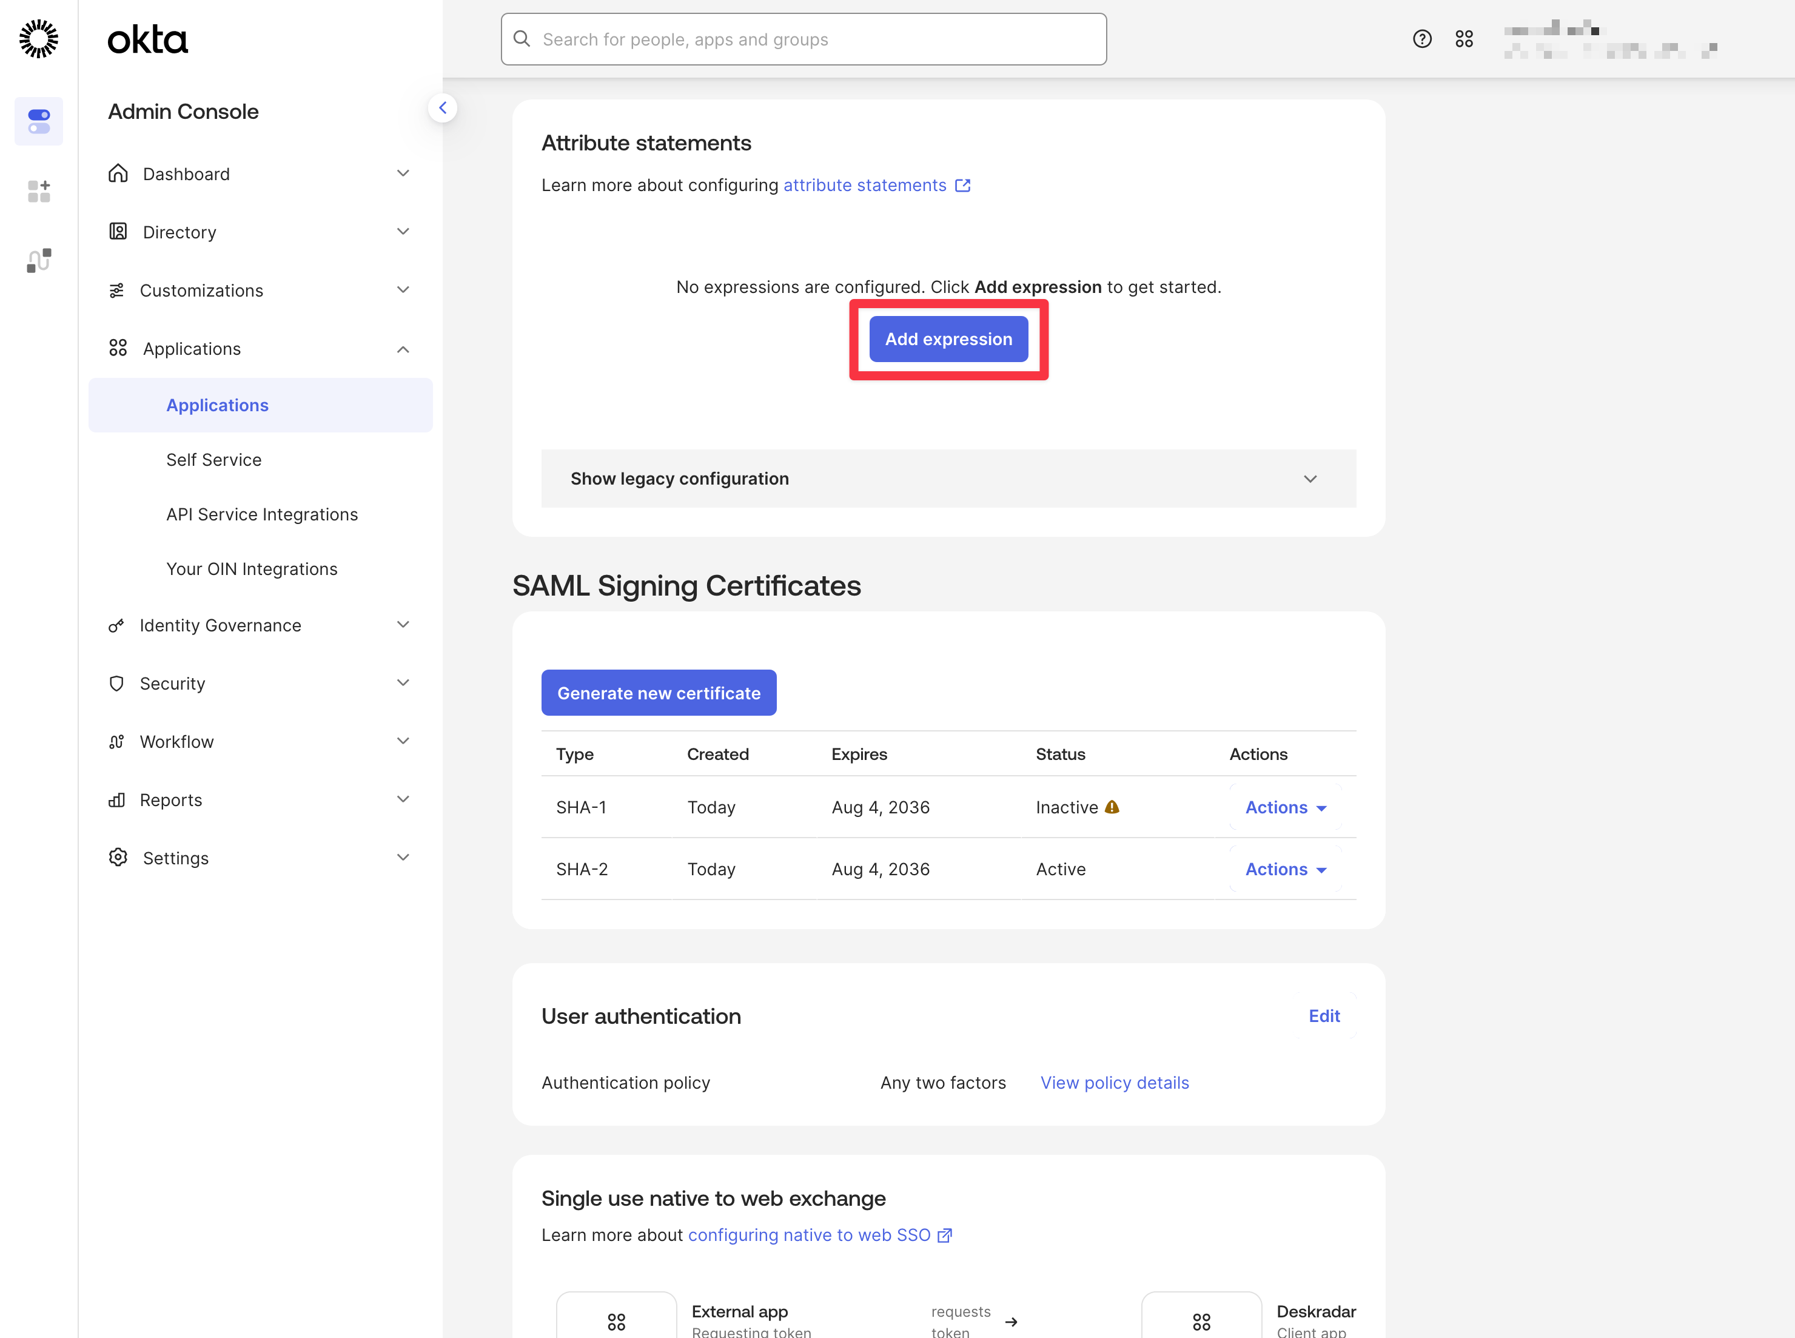Expand the Directory menu chevron

point(403,232)
